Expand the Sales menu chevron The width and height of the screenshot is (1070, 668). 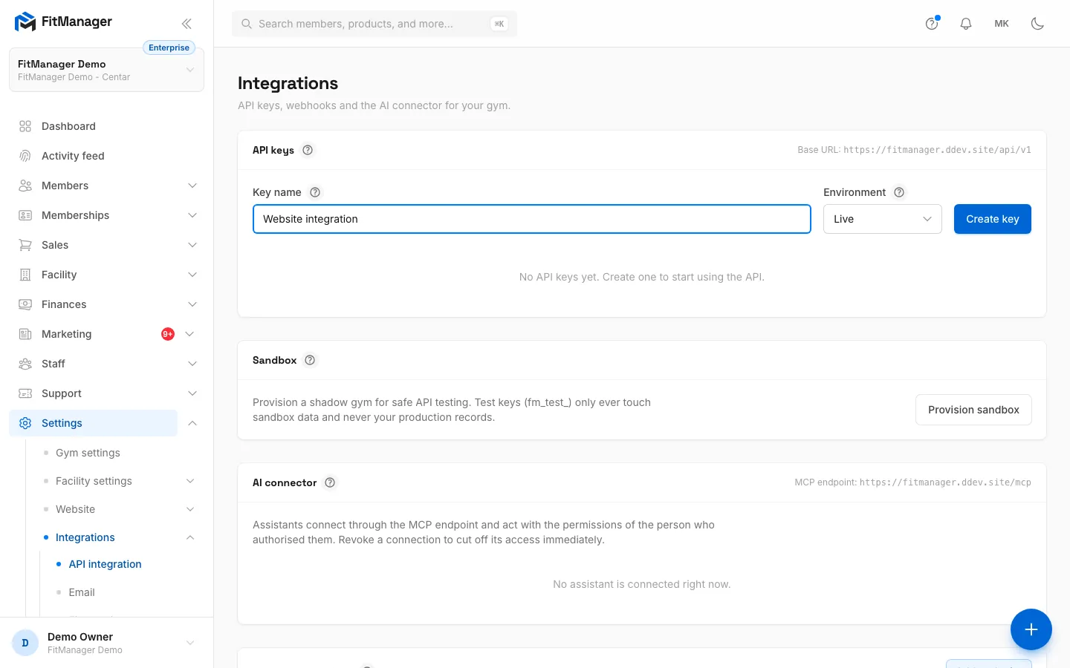point(192,245)
